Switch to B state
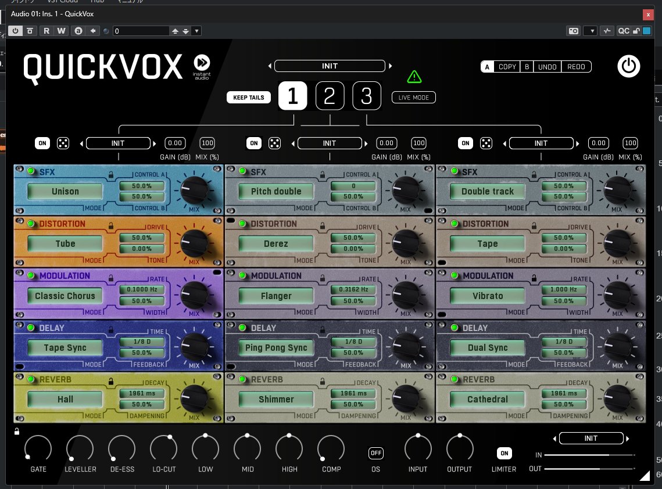This screenshot has height=489, width=662. 527,67
